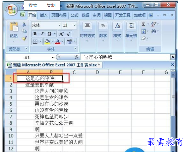Click the 复制 popup button
The image size is (186, 152).
pyautogui.click(x=51, y=5)
